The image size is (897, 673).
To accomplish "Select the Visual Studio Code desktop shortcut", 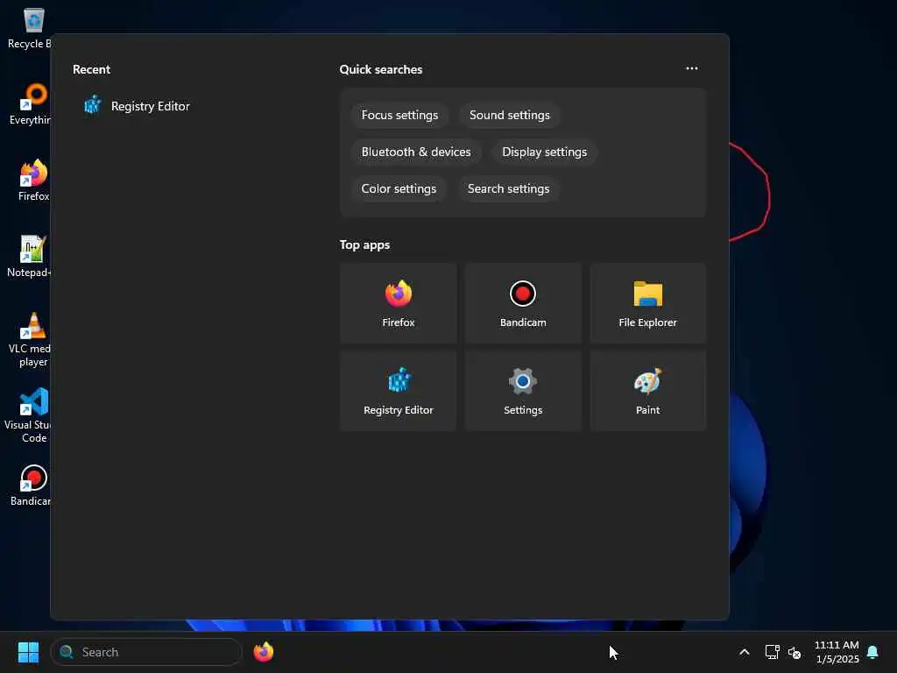I will coord(30,415).
